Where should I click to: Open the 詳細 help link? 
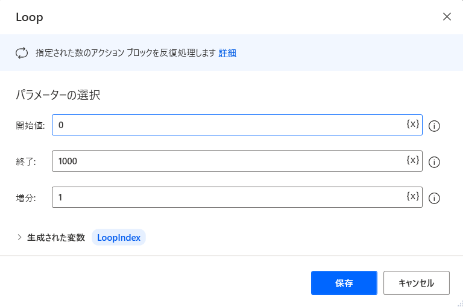click(x=227, y=53)
